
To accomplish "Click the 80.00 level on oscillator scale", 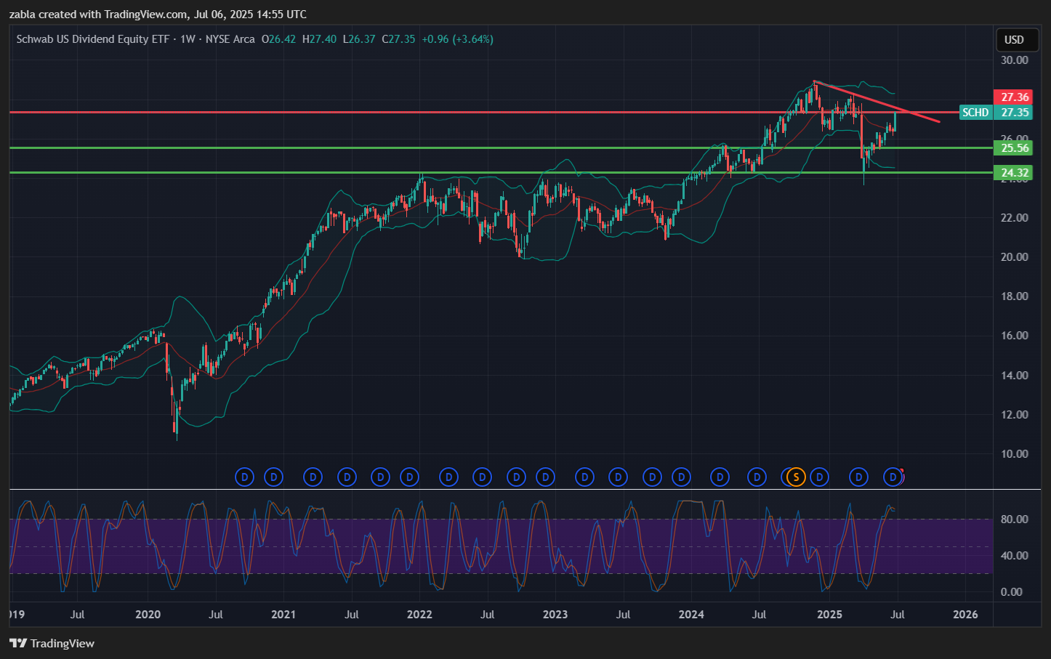I will click(x=1014, y=519).
